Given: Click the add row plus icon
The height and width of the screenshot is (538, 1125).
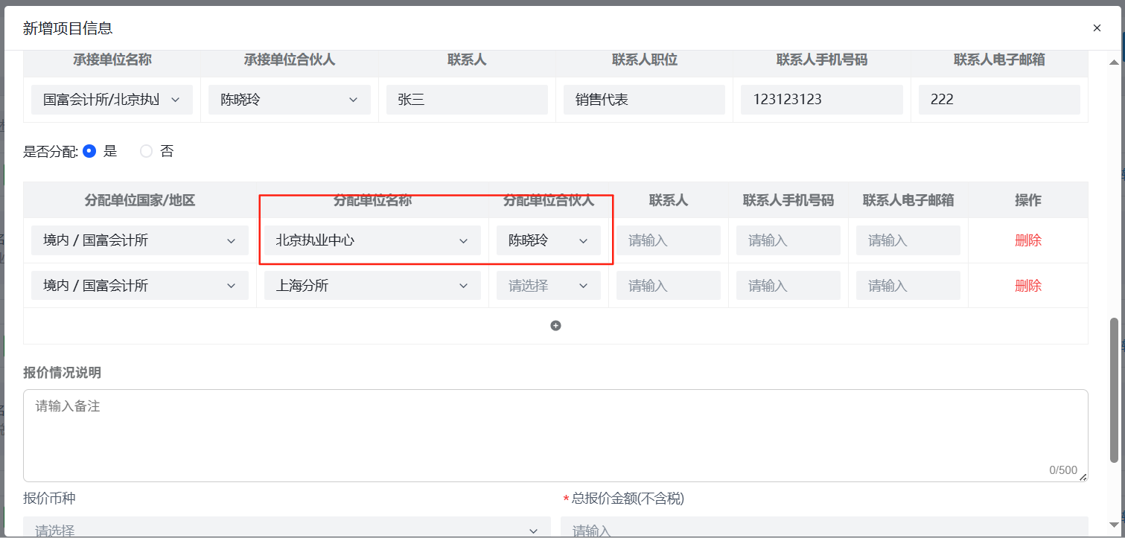Looking at the screenshot, I should tap(555, 326).
